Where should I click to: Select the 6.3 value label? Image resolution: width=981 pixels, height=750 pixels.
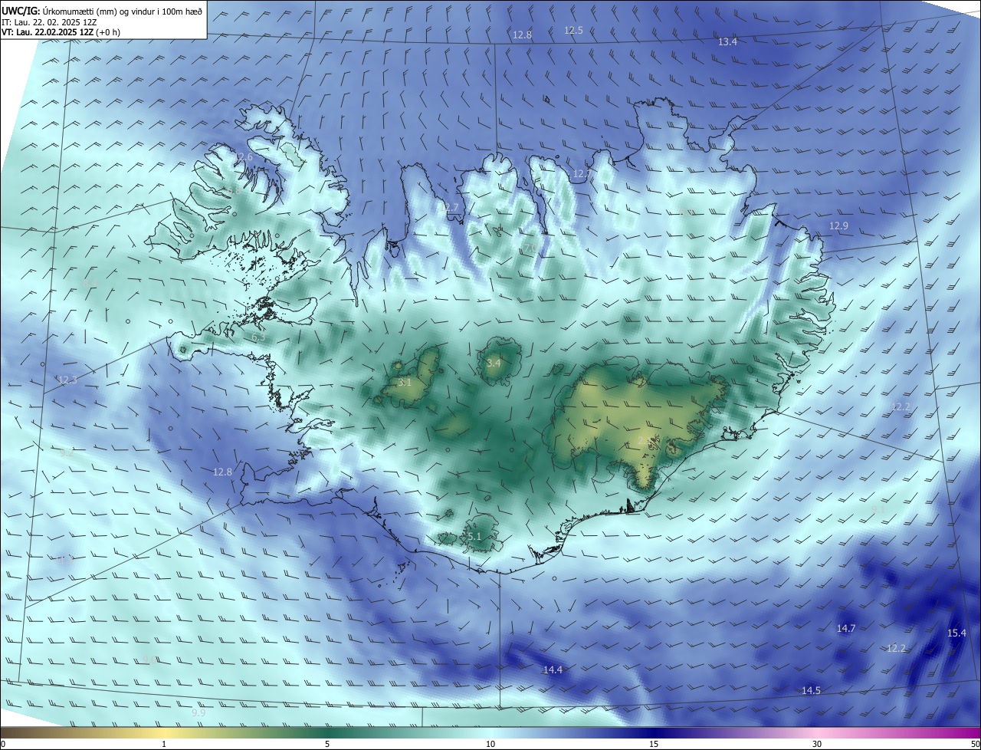click(258, 337)
